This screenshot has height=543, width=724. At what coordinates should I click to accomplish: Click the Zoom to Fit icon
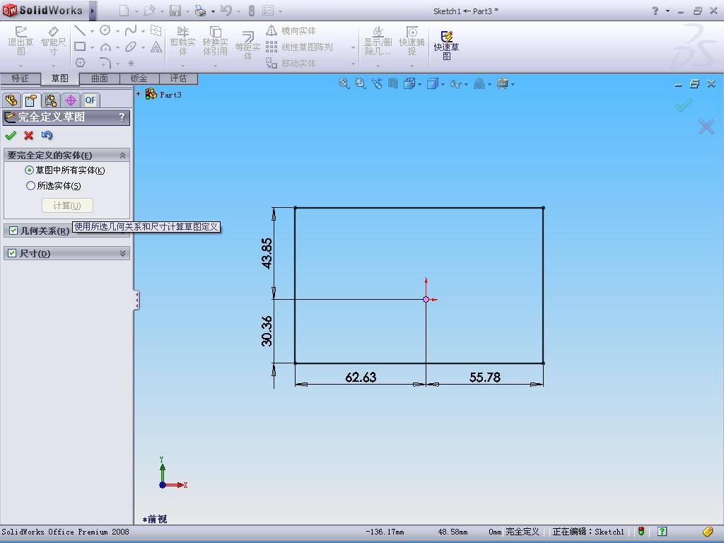[x=344, y=83]
